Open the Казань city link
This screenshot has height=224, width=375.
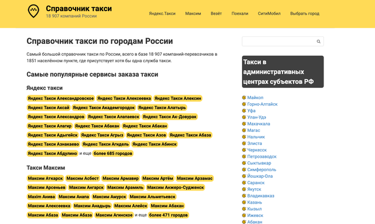(x=254, y=202)
